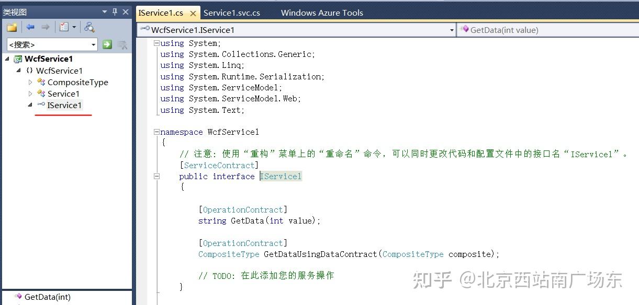
Task: Click the View Class Diagram icon
Action: coord(89,27)
